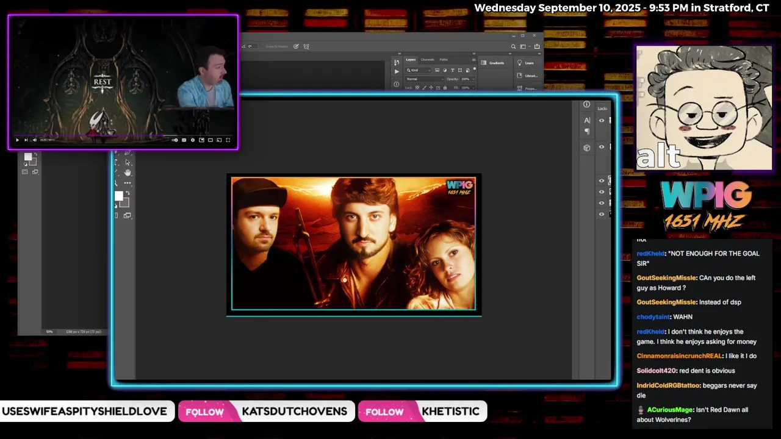781x439 pixels.
Task: Click the 50% zoom status field
Action: (x=49, y=332)
